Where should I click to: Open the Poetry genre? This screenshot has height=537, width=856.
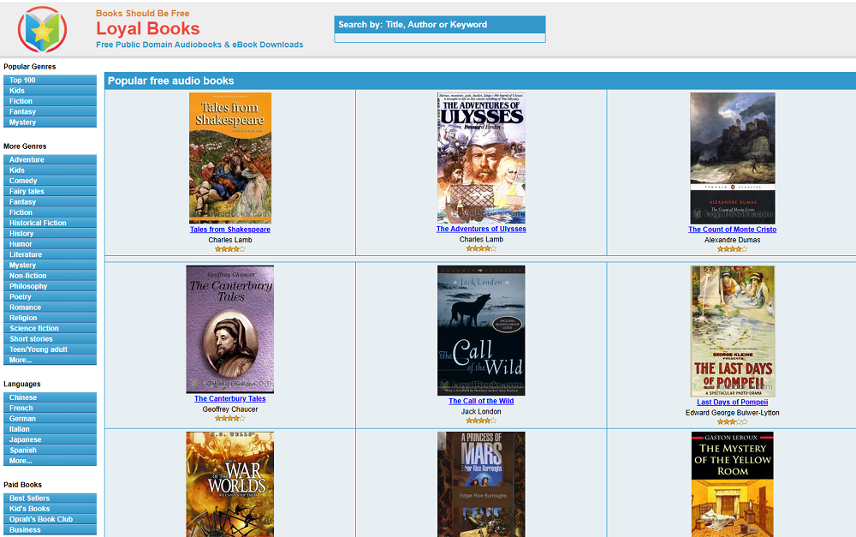(50, 296)
